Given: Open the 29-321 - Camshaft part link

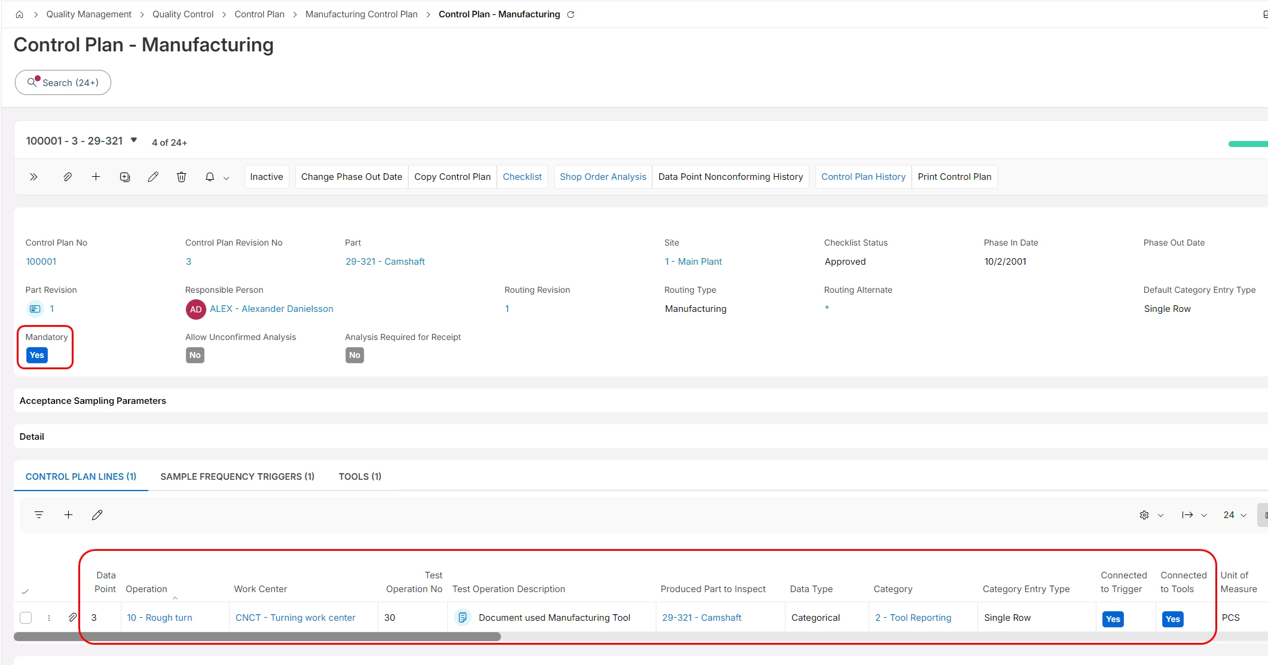Looking at the screenshot, I should pyautogui.click(x=385, y=262).
